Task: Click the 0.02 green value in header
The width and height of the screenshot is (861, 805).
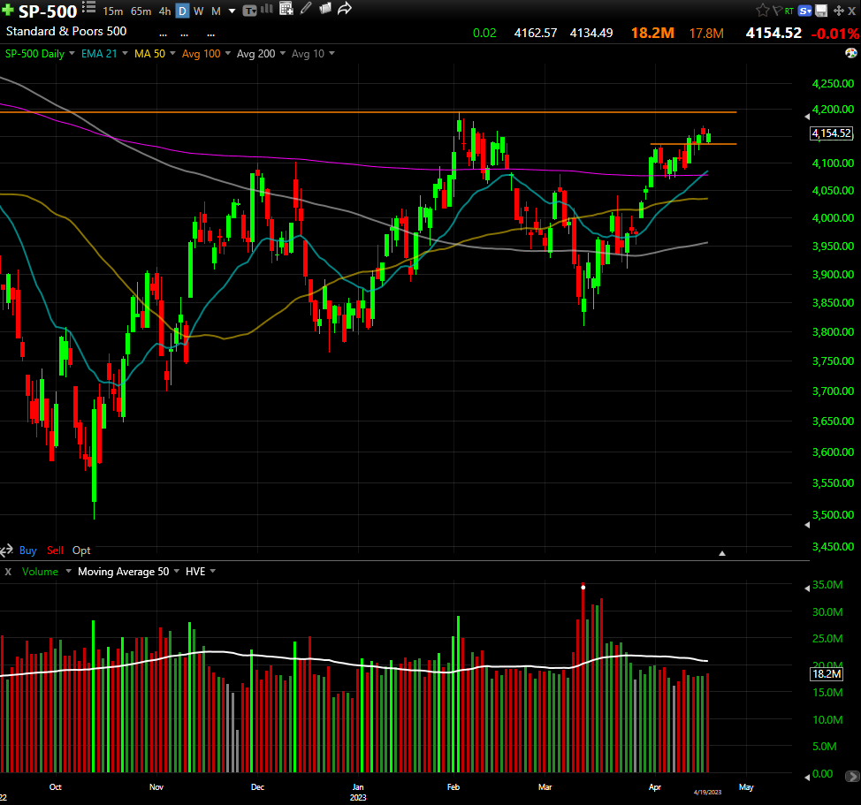Action: [484, 33]
